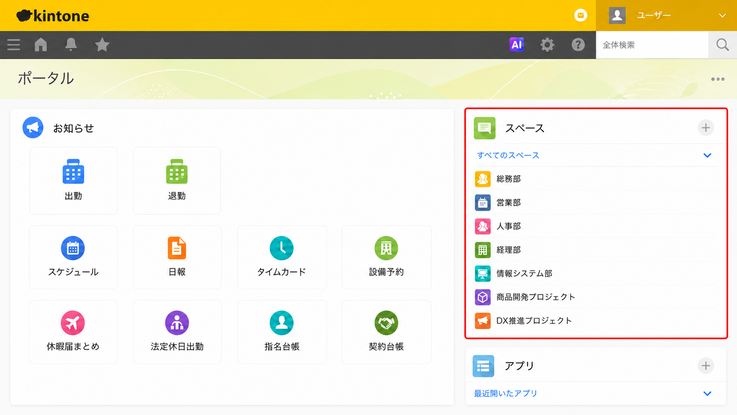Viewport: 737px width, 415px height.
Task: Open the 設備予約 app tile
Action: 386,257
